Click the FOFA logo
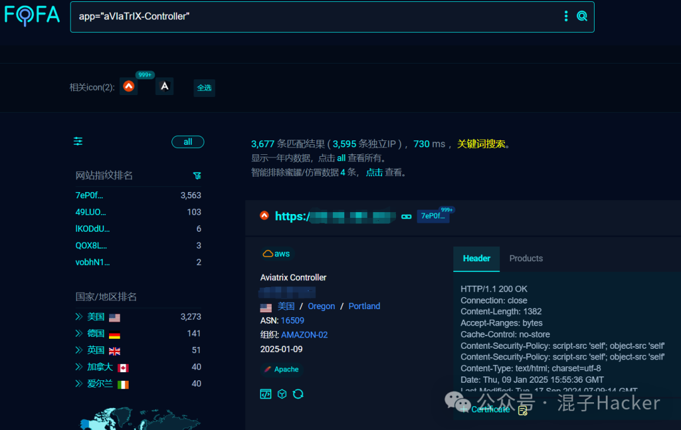This screenshot has height=430, width=681. 32,15
